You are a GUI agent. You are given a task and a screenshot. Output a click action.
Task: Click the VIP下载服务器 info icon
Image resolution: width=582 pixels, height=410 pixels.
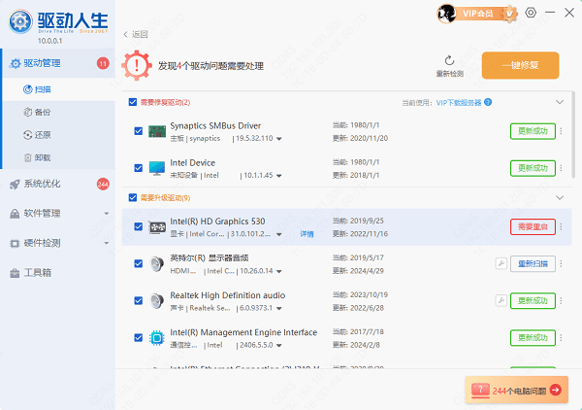pos(488,102)
